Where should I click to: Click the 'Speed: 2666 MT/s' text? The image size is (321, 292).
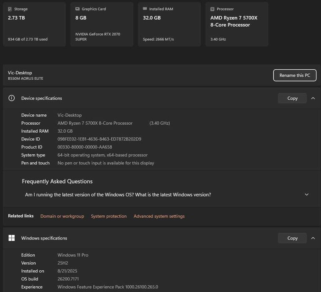point(158,39)
